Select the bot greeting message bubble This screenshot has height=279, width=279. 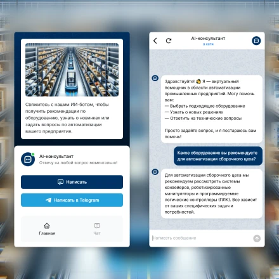(x=212, y=109)
